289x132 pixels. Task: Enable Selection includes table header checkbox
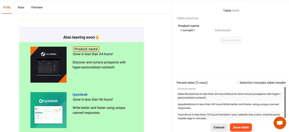pyautogui.click(x=237, y=83)
